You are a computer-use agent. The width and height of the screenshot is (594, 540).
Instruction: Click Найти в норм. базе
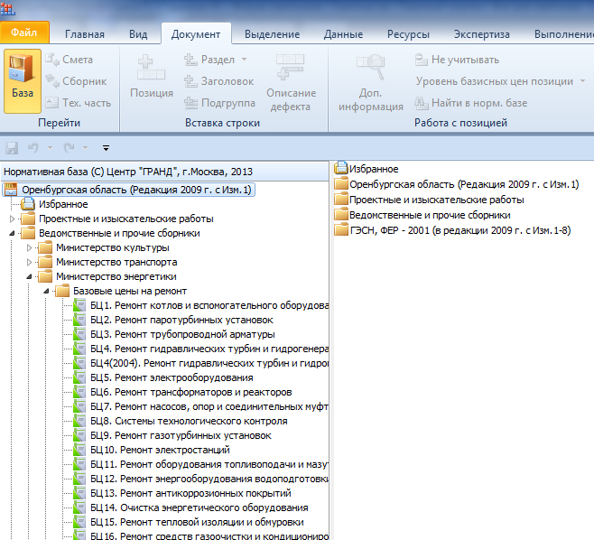(x=470, y=103)
